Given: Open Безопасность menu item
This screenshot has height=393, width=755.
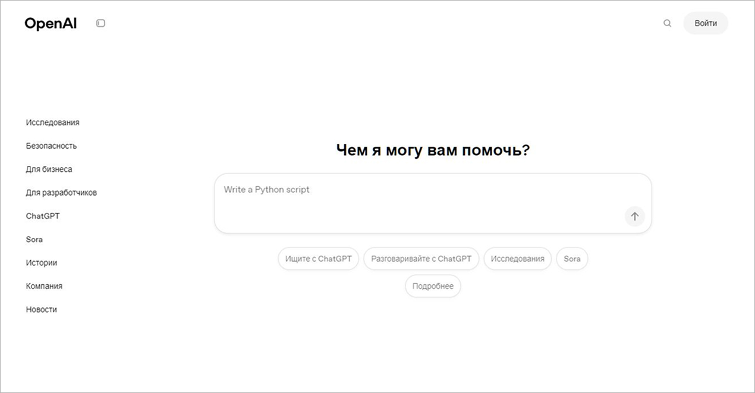Looking at the screenshot, I should [x=51, y=146].
